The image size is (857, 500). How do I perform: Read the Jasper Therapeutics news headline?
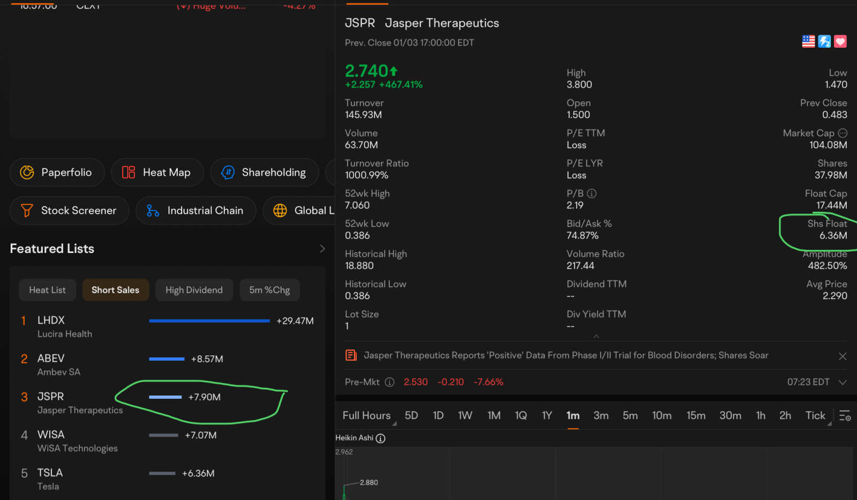(x=566, y=355)
